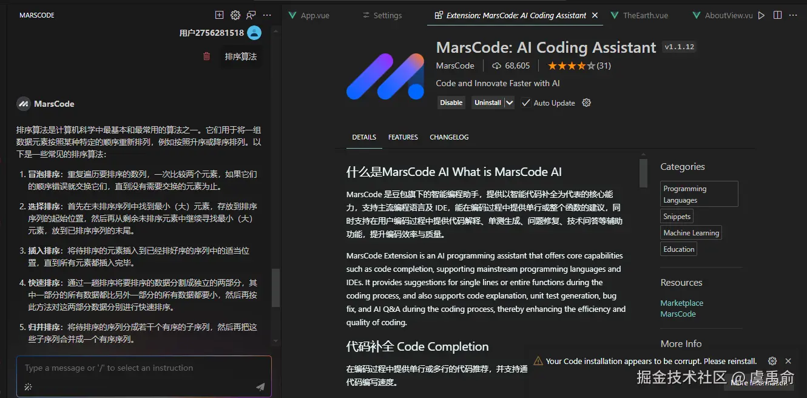Click the sparkle instruction icon in chat input
This screenshot has width=807, height=398.
28,386
